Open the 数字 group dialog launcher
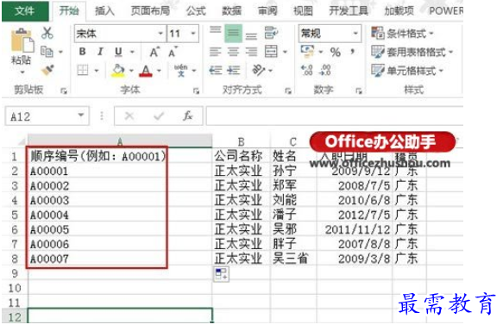The image size is (503, 331). [359, 91]
